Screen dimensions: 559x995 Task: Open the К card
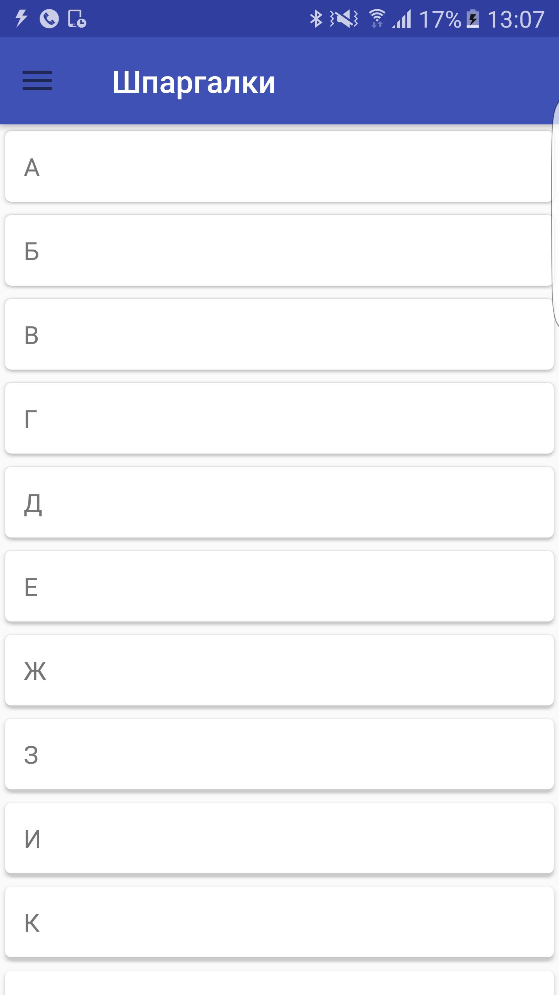[279, 922]
